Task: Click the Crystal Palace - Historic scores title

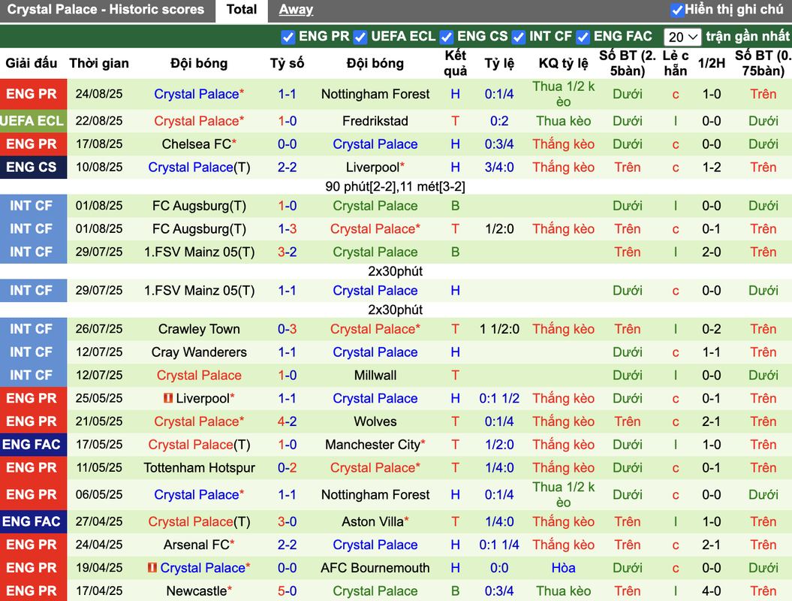Action: pos(106,10)
